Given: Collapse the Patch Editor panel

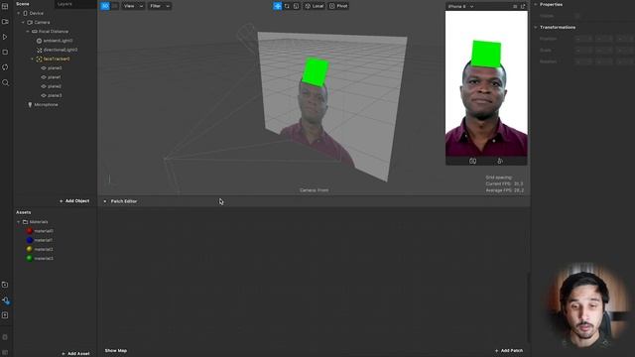Looking at the screenshot, I should (105, 201).
